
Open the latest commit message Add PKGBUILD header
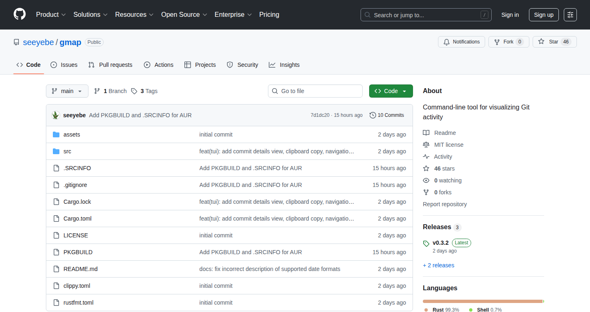(140, 115)
